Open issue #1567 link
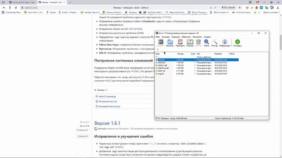Screen dimensions: 282x158 click(x=119, y=147)
